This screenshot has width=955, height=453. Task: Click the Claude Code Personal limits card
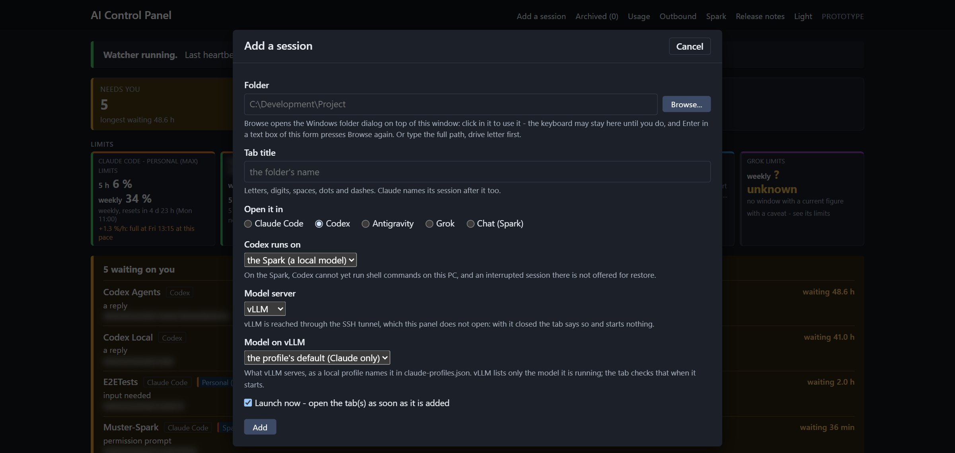[153, 199]
